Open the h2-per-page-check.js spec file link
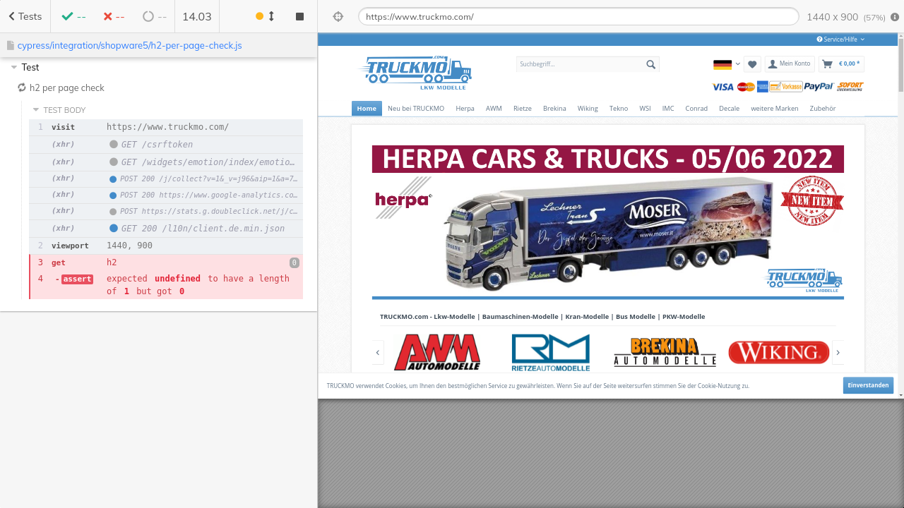Image resolution: width=904 pixels, height=508 pixels. (x=129, y=45)
